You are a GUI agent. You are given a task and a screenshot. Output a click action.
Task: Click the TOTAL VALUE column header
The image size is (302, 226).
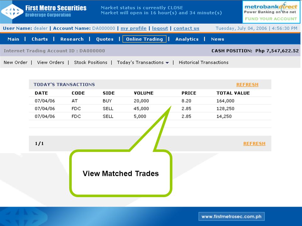[233, 93]
